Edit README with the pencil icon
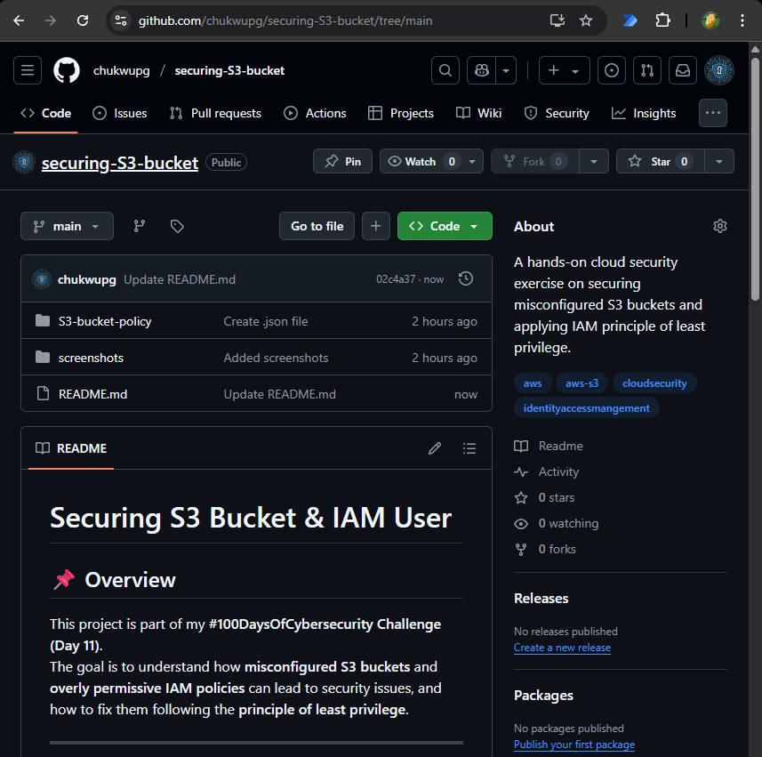The width and height of the screenshot is (762, 757). 435,448
